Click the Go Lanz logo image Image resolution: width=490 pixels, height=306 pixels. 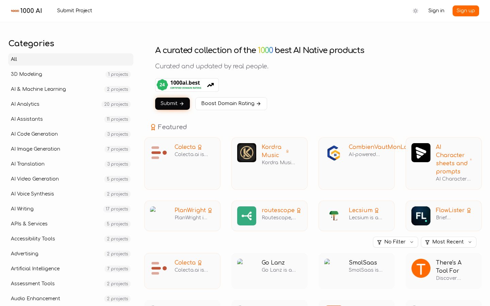click(x=247, y=268)
